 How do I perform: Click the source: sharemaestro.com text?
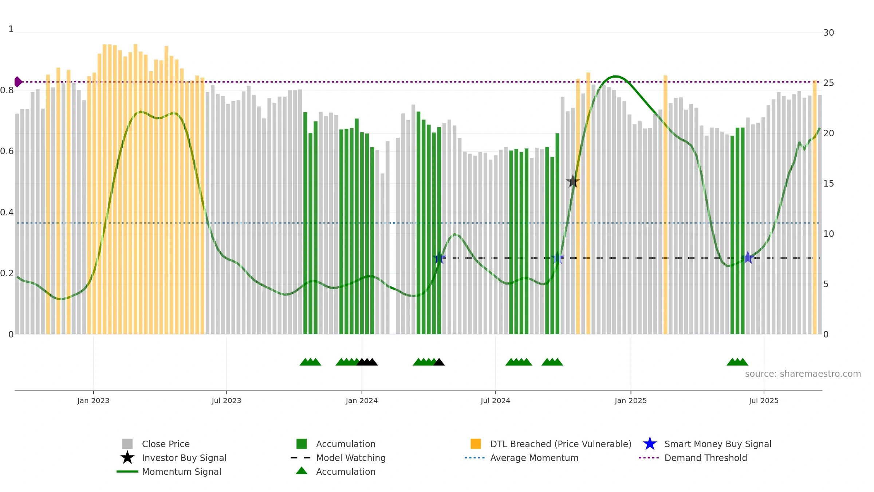(803, 374)
